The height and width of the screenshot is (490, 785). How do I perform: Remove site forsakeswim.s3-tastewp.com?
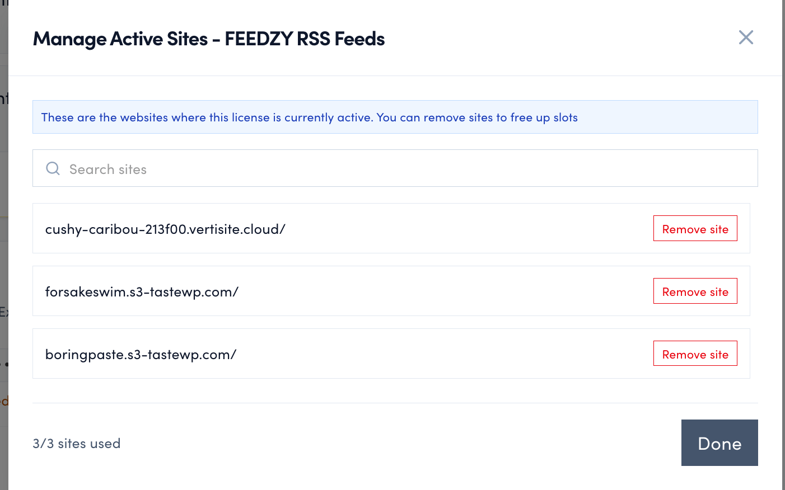(695, 291)
